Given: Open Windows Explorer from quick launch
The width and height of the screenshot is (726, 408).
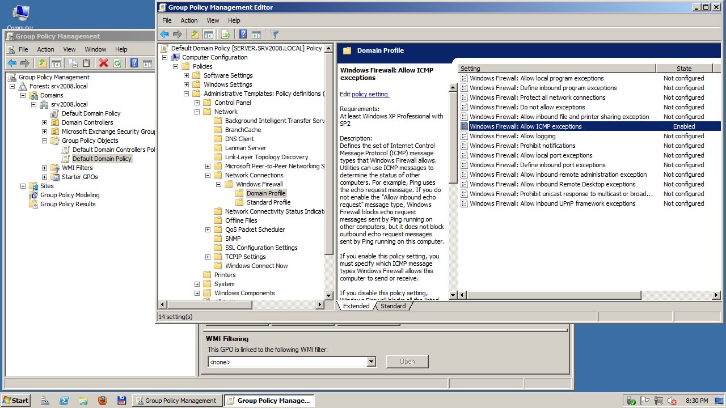Looking at the screenshot, I should [x=83, y=401].
